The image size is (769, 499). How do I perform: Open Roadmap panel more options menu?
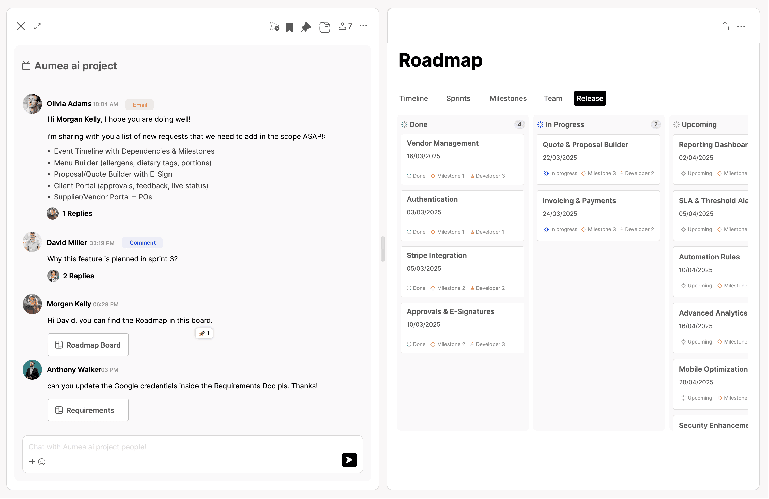pos(741,27)
